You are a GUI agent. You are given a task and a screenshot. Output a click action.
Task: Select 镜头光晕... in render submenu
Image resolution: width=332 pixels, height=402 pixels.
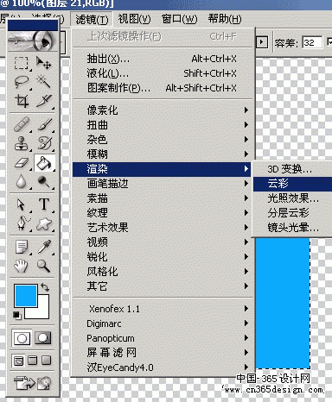(292, 228)
